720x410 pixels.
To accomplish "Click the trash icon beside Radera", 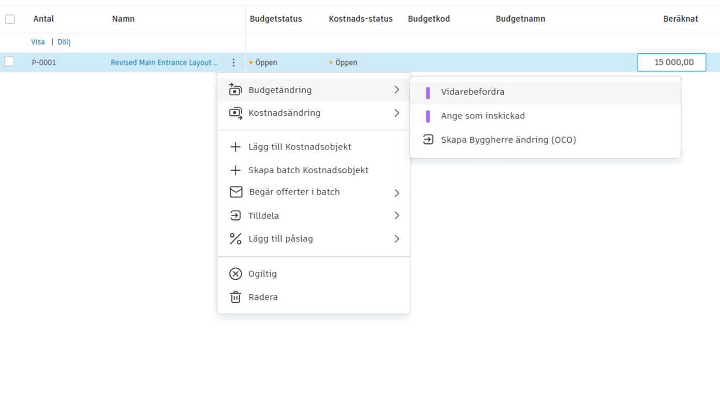I will pyautogui.click(x=236, y=297).
